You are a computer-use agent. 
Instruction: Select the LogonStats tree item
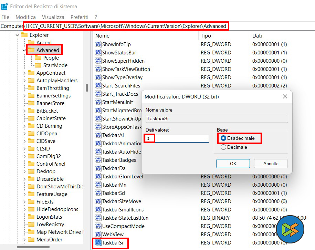(49, 217)
